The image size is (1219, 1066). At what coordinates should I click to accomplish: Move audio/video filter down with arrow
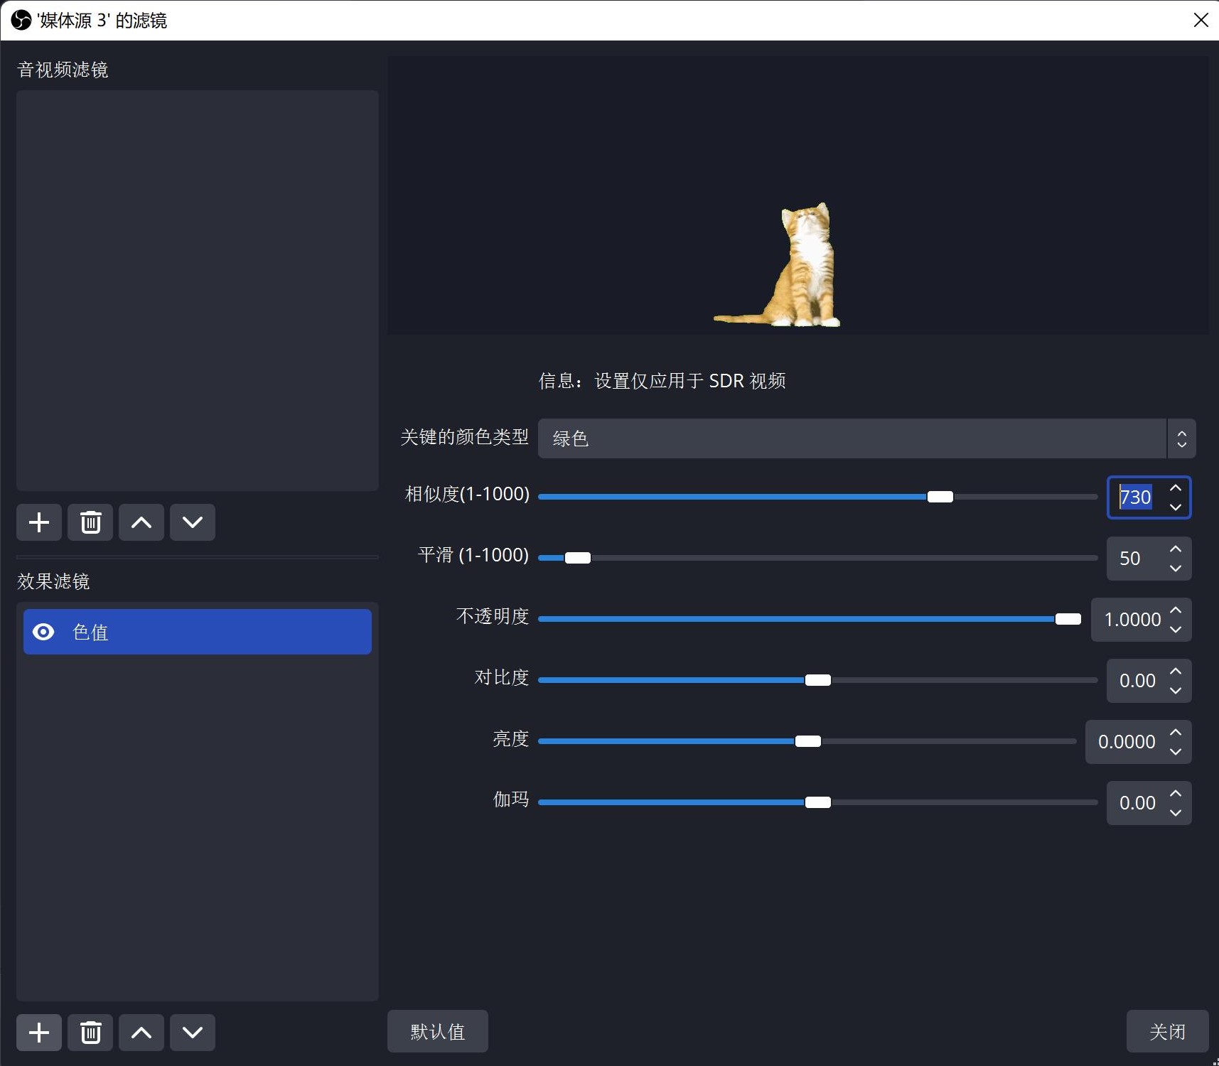point(193,523)
